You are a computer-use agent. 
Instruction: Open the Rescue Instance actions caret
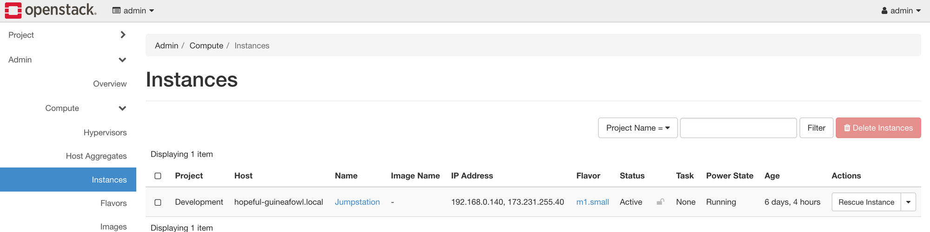[908, 202]
